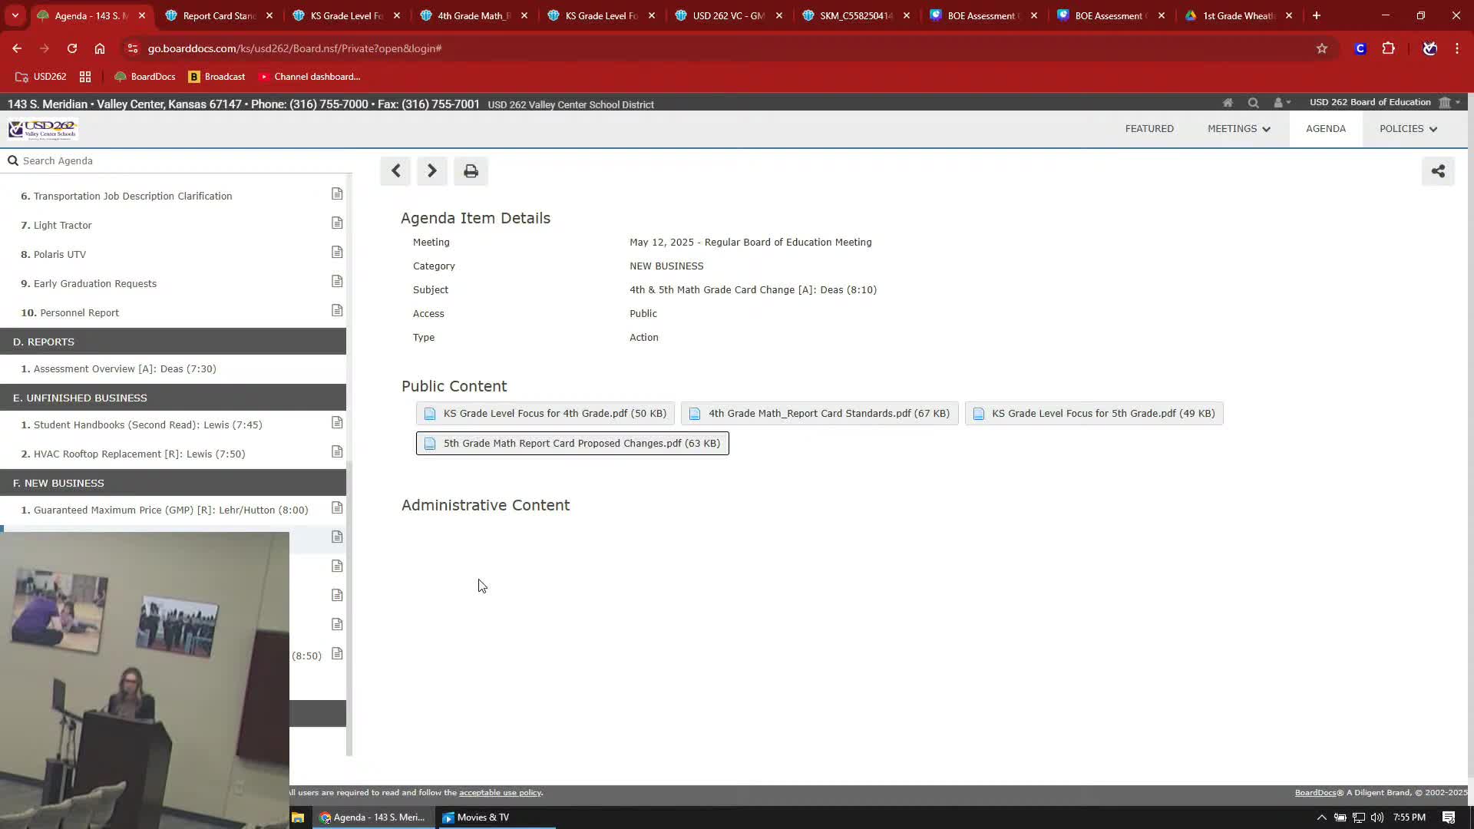Switch to the FEATURED tab
This screenshot has width=1474, height=829.
pyautogui.click(x=1148, y=129)
